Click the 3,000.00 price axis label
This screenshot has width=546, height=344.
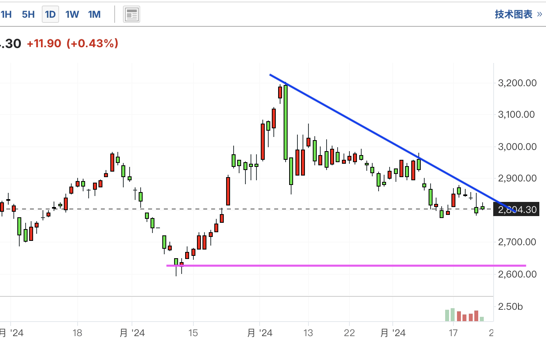tap(517, 147)
